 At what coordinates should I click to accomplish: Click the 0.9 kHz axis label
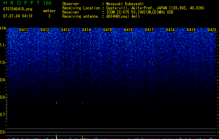click(x=3, y=80)
